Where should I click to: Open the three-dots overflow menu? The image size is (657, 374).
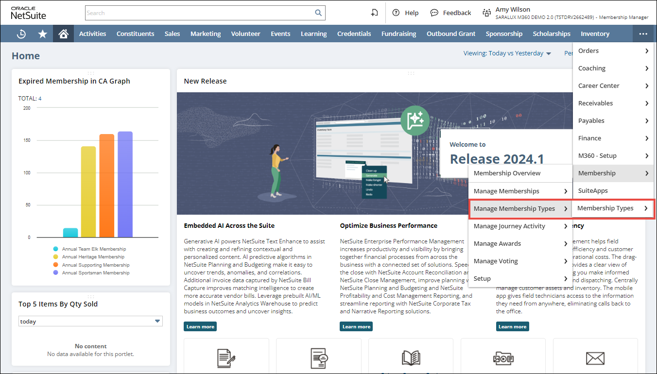(643, 34)
